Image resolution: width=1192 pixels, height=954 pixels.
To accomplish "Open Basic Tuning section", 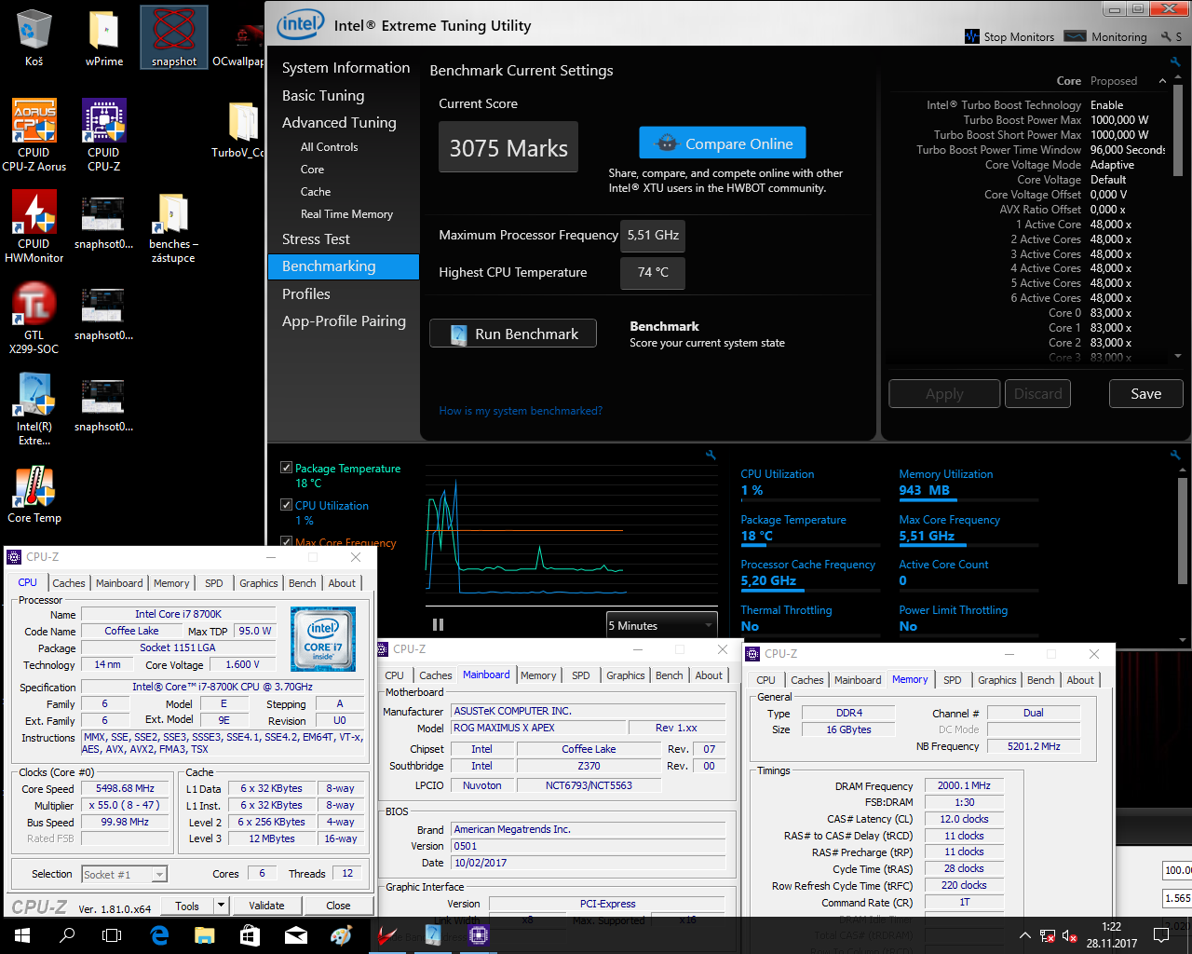I will [x=323, y=95].
